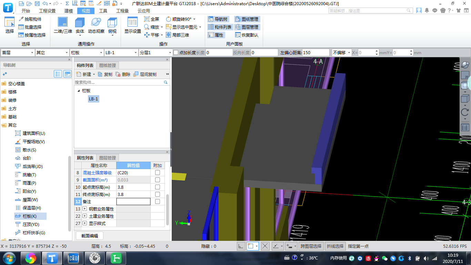Click the Open folder icon in quick access toolbar
Image resolution: width=471 pixels, height=265 pixels.
click(x=29, y=3)
